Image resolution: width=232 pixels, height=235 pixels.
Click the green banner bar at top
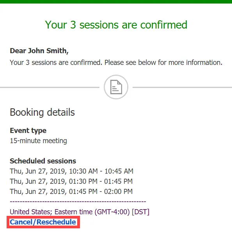click(116, 2)
